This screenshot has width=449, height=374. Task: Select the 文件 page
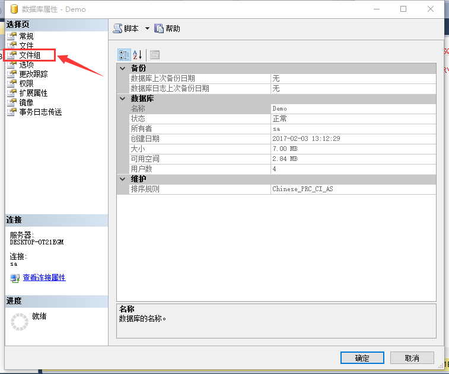tap(26, 46)
